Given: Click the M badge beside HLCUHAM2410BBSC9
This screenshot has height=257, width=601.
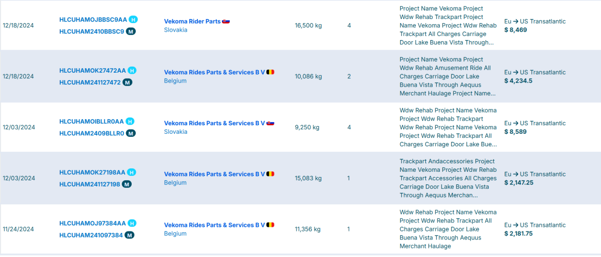Looking at the screenshot, I should pyautogui.click(x=130, y=31).
